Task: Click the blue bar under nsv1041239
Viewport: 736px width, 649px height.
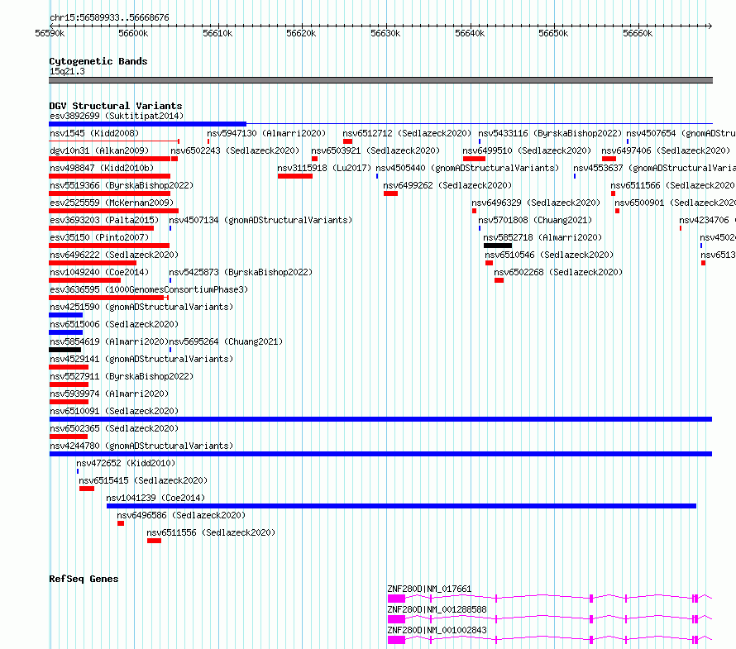Action: click(401, 506)
